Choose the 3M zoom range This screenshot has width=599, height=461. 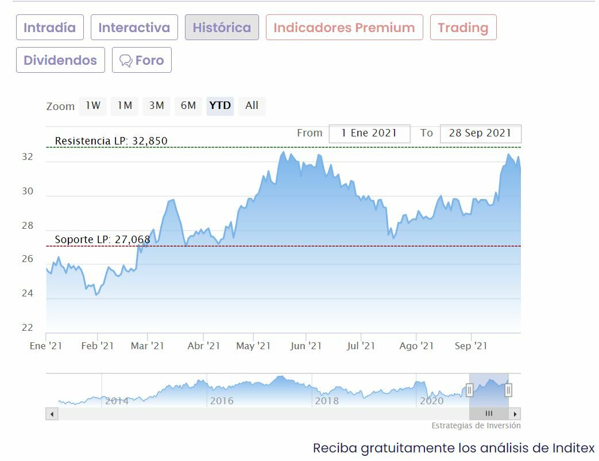tap(156, 106)
